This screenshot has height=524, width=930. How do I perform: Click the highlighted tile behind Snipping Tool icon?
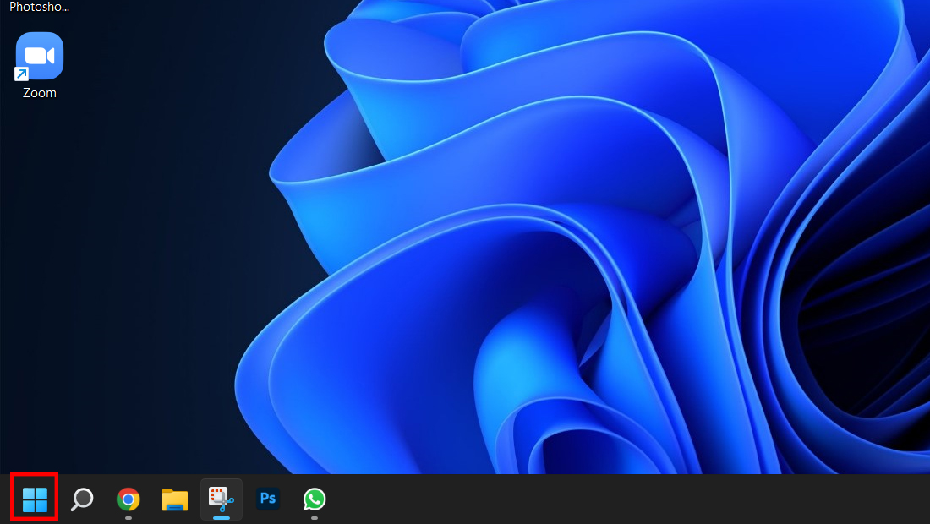[x=222, y=499]
